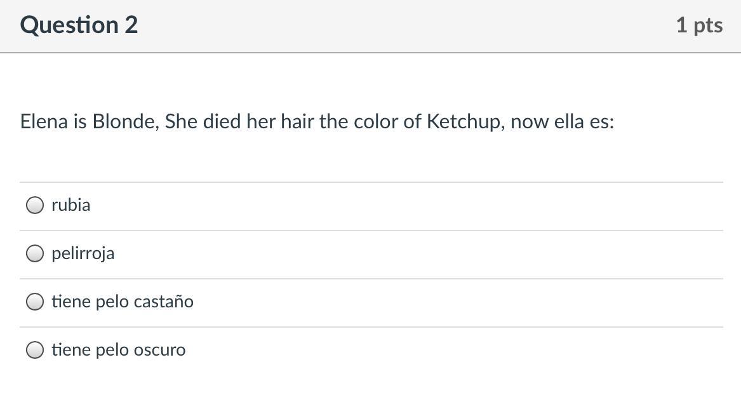
Task: Click the "rubia" answer label text
Action: pos(70,205)
